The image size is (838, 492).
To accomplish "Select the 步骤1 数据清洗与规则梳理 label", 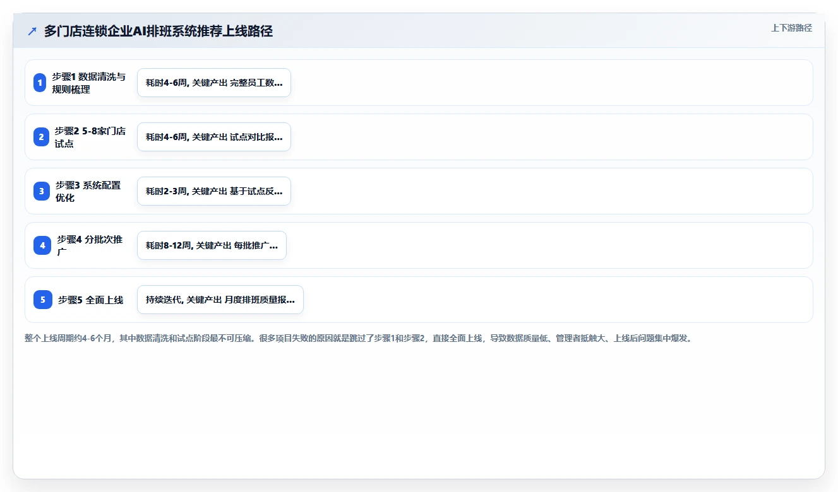I will pyautogui.click(x=89, y=83).
